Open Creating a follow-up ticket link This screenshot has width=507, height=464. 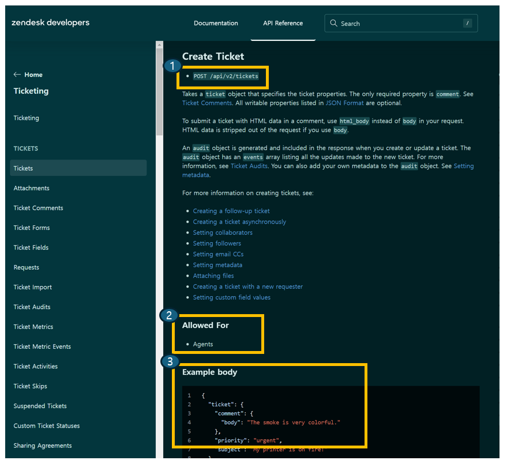[x=231, y=211]
